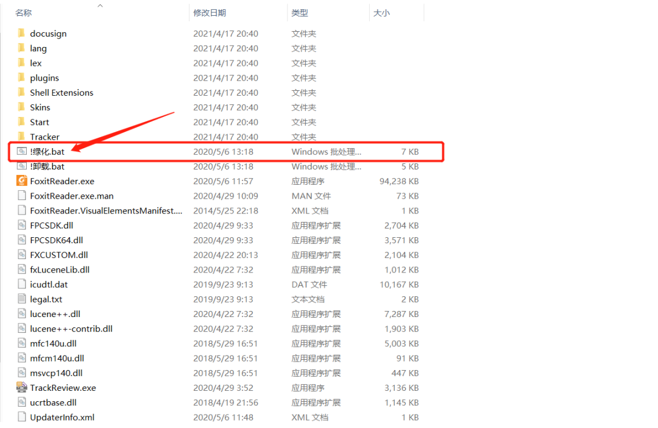
Task: Select the plugins folder
Action: [45, 77]
